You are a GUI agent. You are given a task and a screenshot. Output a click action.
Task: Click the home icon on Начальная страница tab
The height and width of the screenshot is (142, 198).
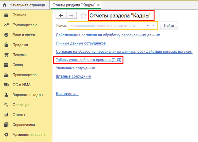coord(5,5)
